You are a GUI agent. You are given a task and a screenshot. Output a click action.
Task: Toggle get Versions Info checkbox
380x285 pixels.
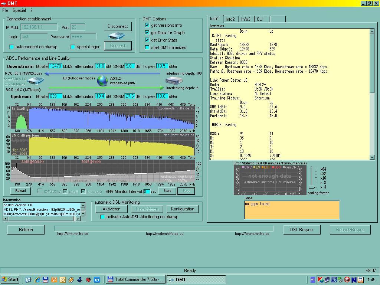point(147,25)
